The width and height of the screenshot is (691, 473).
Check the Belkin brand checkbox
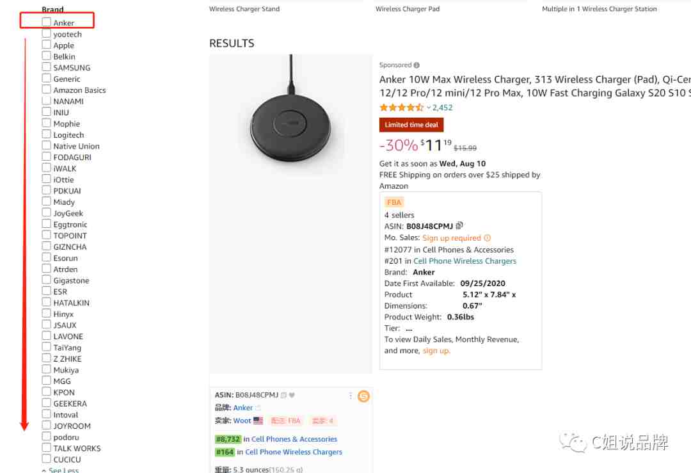pos(46,56)
